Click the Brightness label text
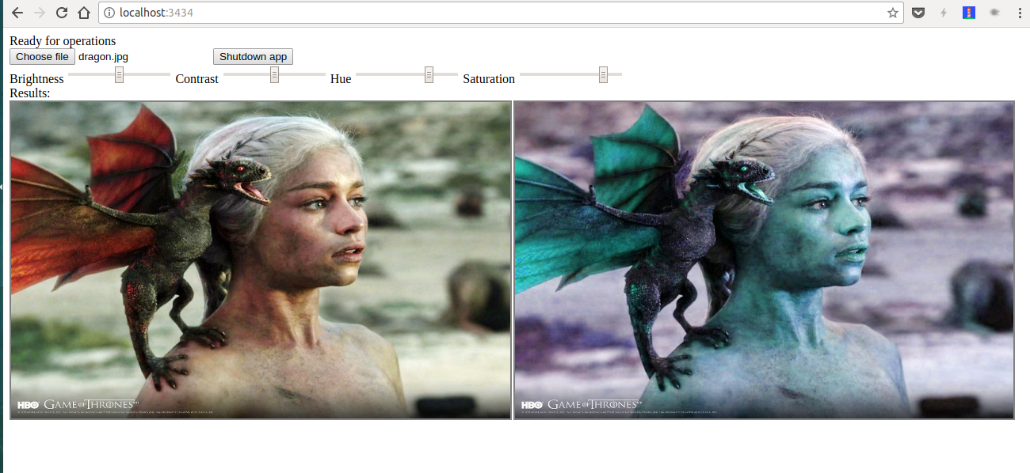Screen dimensions: 1030x473 (36, 79)
